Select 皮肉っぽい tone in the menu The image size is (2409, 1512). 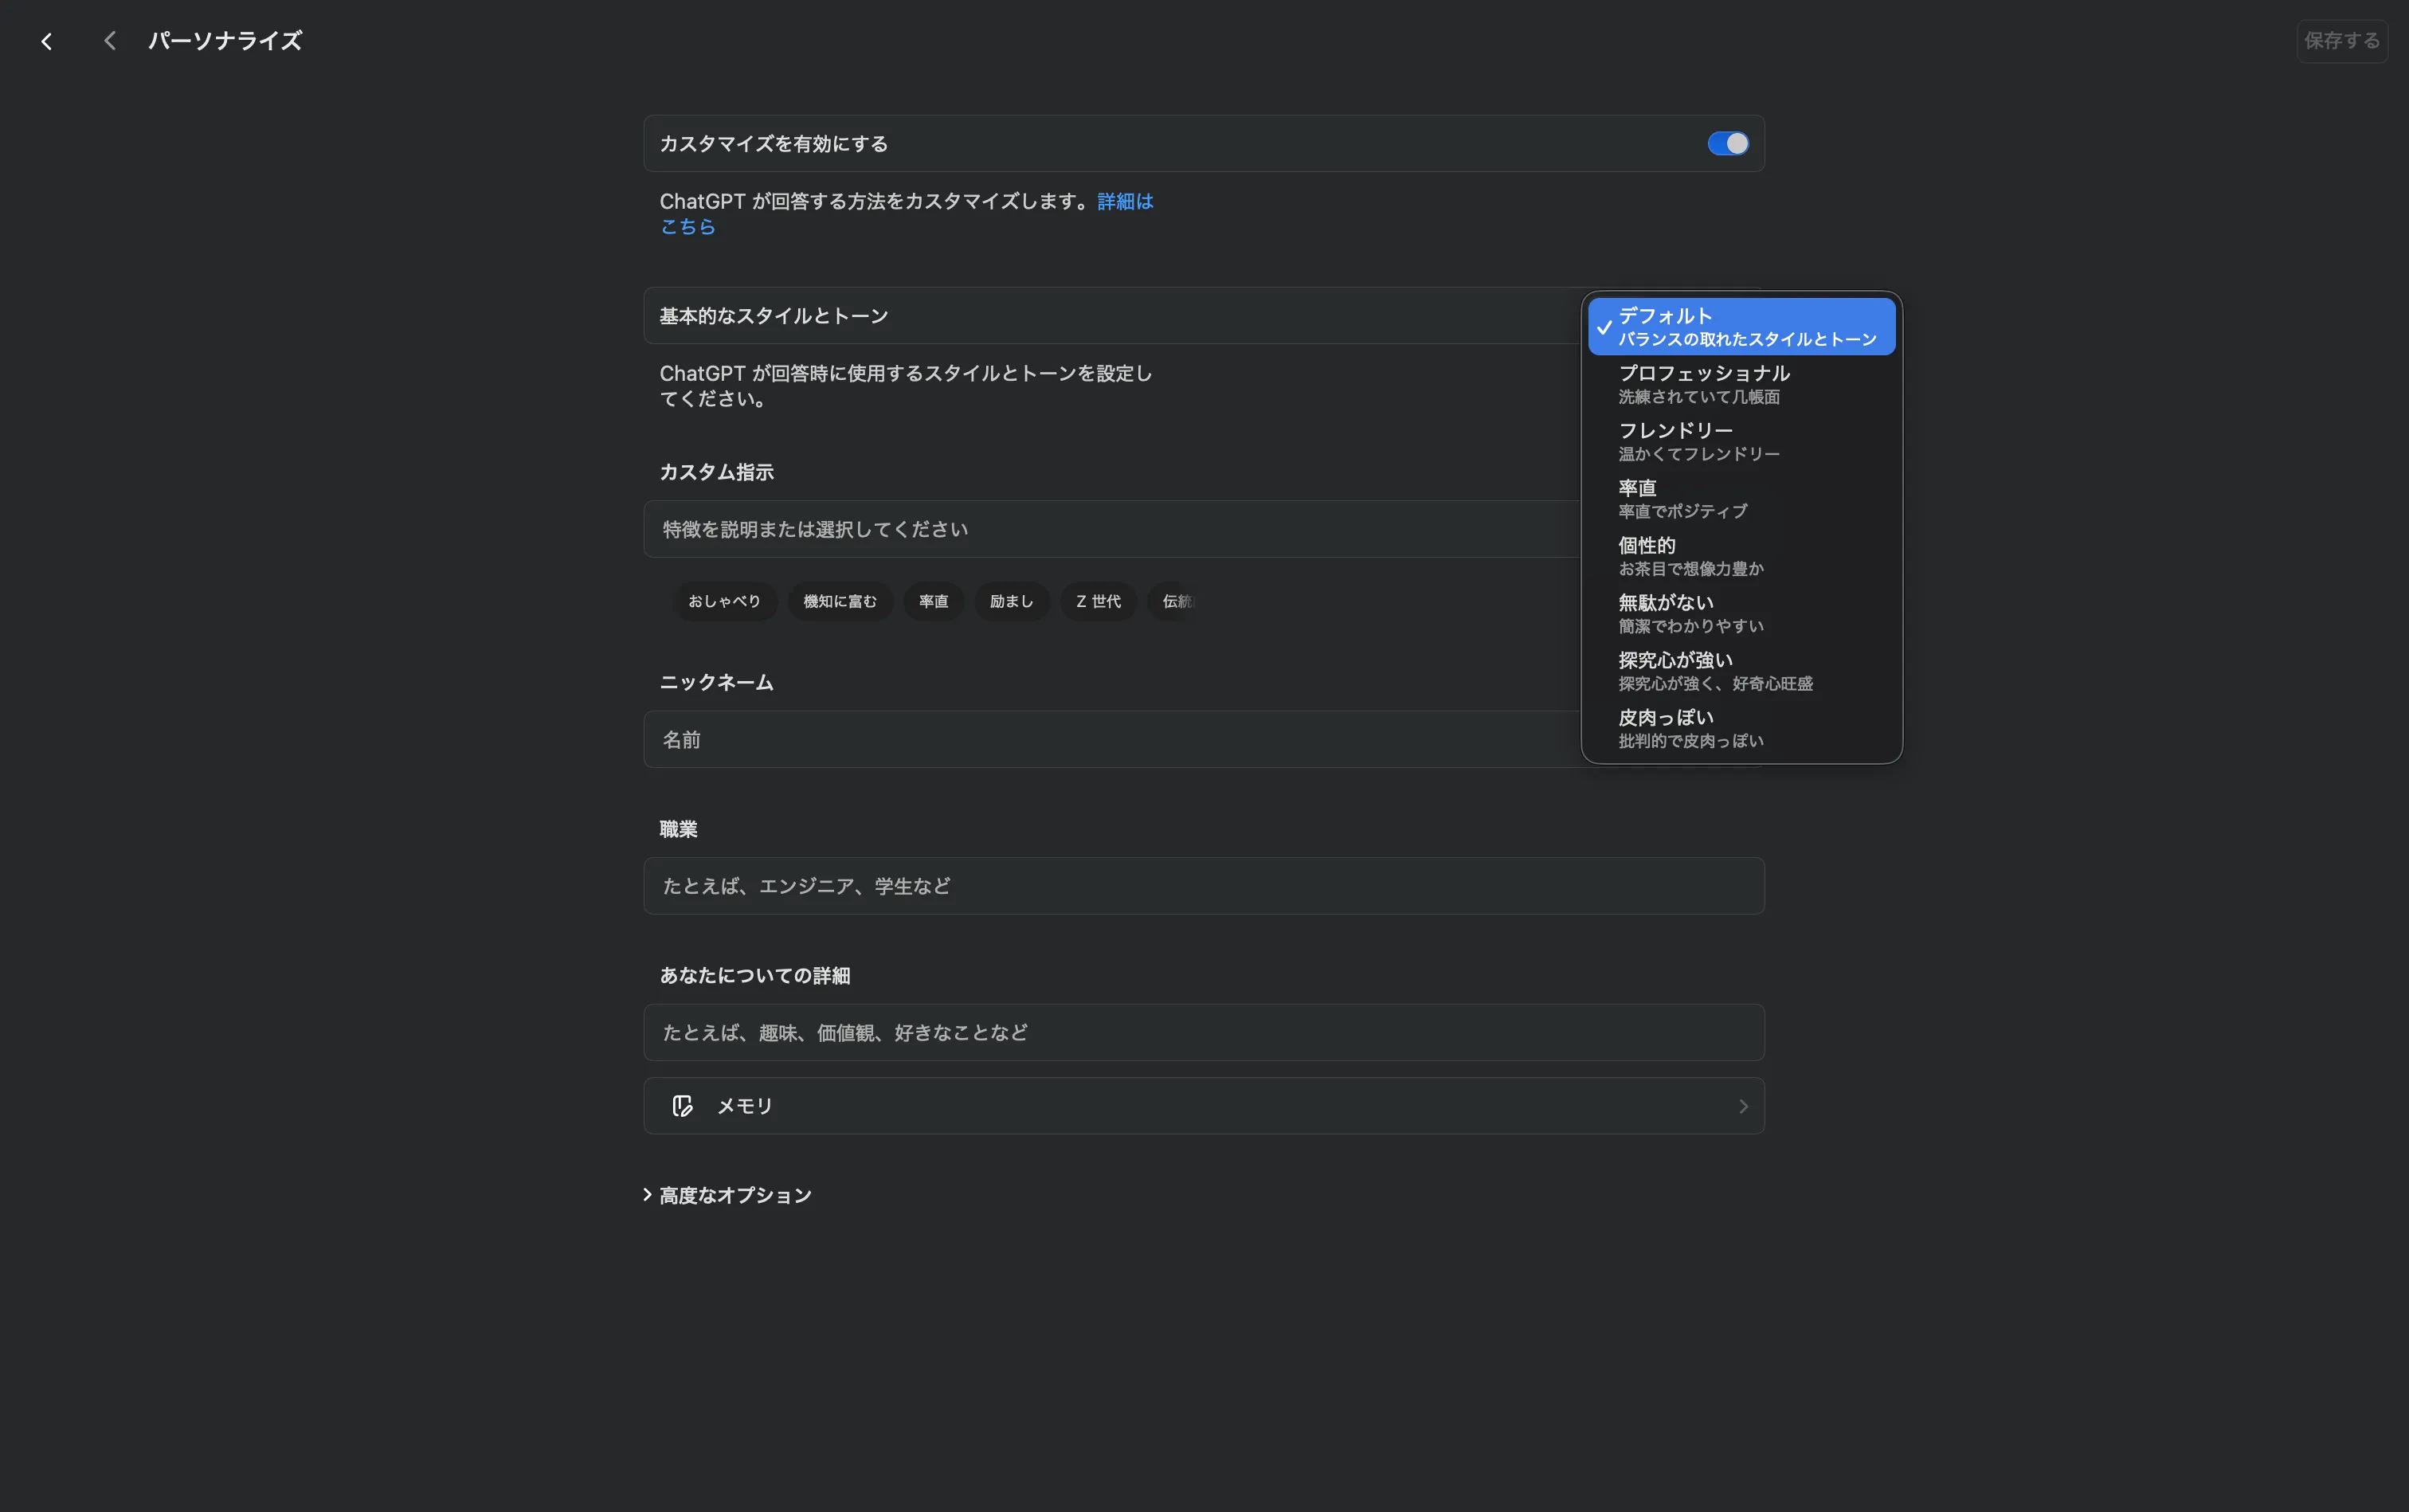pos(1740,727)
